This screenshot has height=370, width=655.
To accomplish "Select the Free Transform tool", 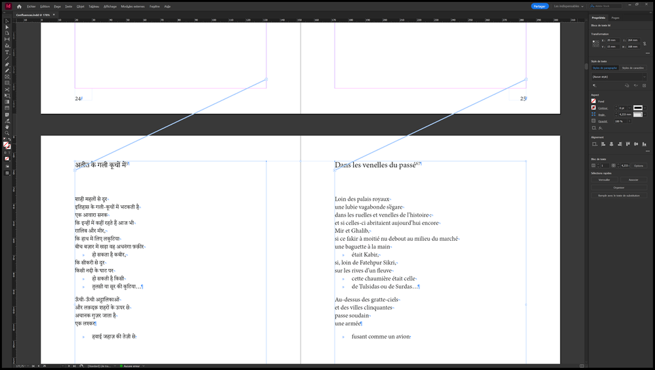I will point(7,96).
